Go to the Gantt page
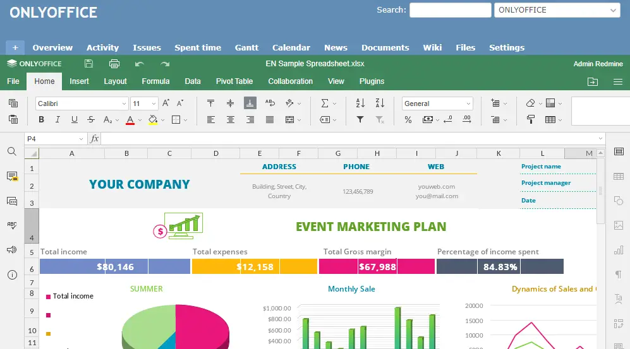This screenshot has width=630, height=349. 246,47
